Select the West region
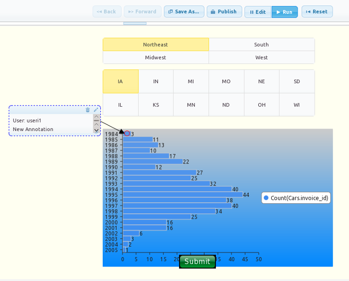 (262, 58)
